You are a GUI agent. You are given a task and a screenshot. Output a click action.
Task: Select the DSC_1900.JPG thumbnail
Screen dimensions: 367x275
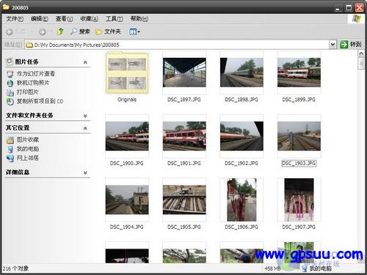pyautogui.click(x=127, y=136)
